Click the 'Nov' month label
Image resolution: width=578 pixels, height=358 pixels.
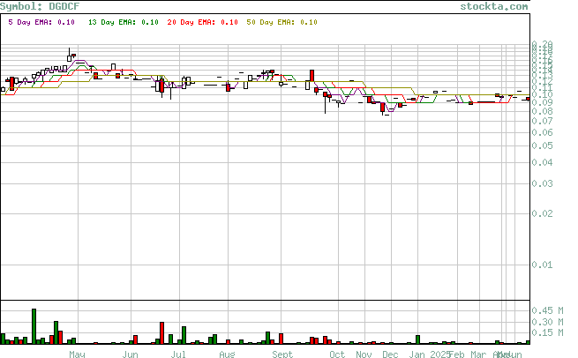pos(364,354)
